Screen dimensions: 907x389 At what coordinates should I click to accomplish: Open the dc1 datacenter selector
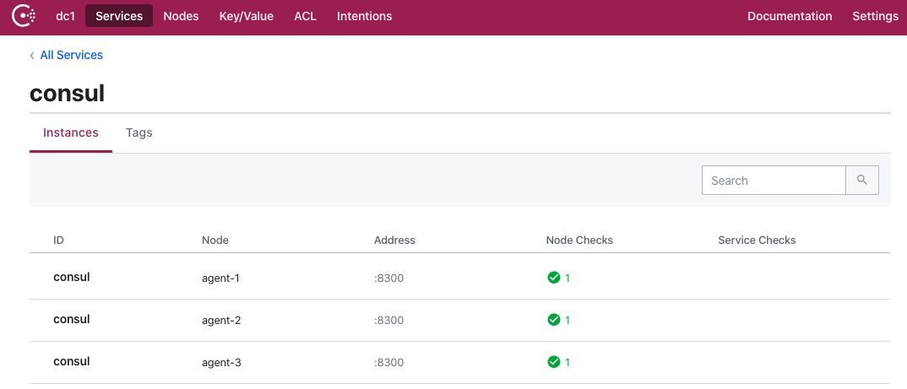pos(66,16)
